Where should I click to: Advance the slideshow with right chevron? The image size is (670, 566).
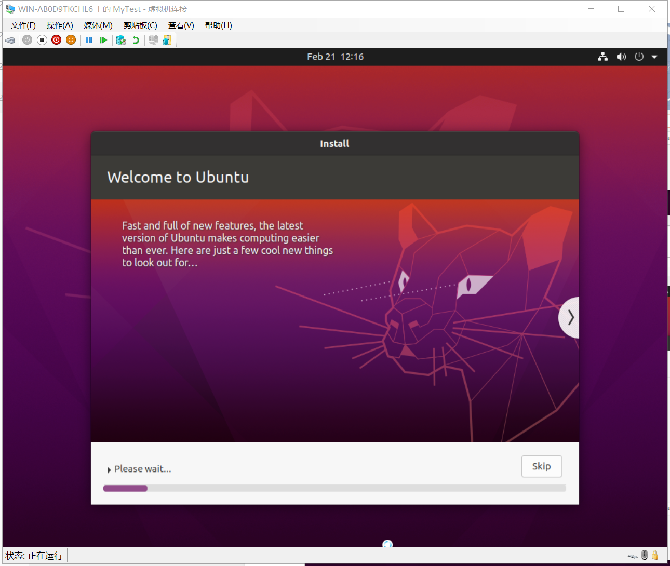570,317
